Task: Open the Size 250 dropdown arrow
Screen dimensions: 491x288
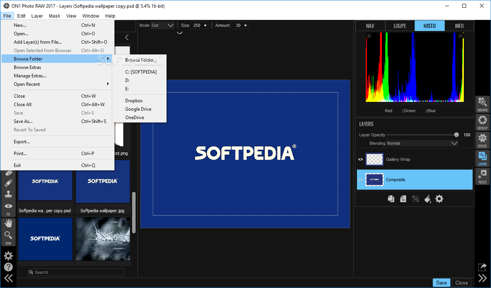Action: pyautogui.click(x=206, y=26)
